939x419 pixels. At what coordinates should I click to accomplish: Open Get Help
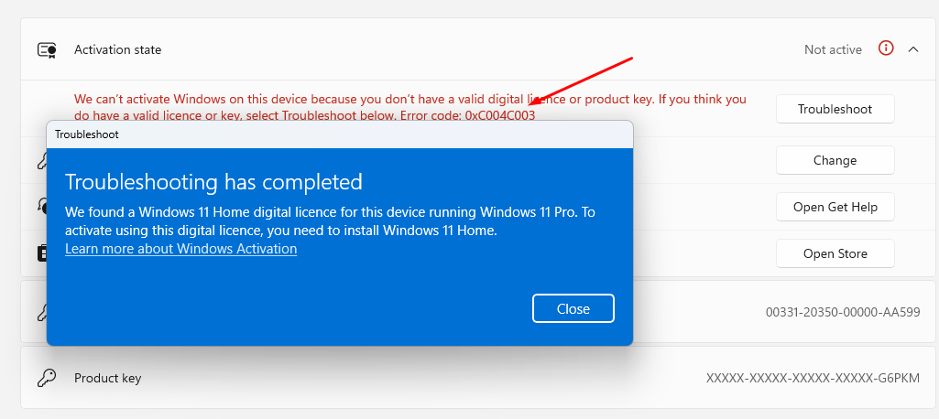point(835,207)
